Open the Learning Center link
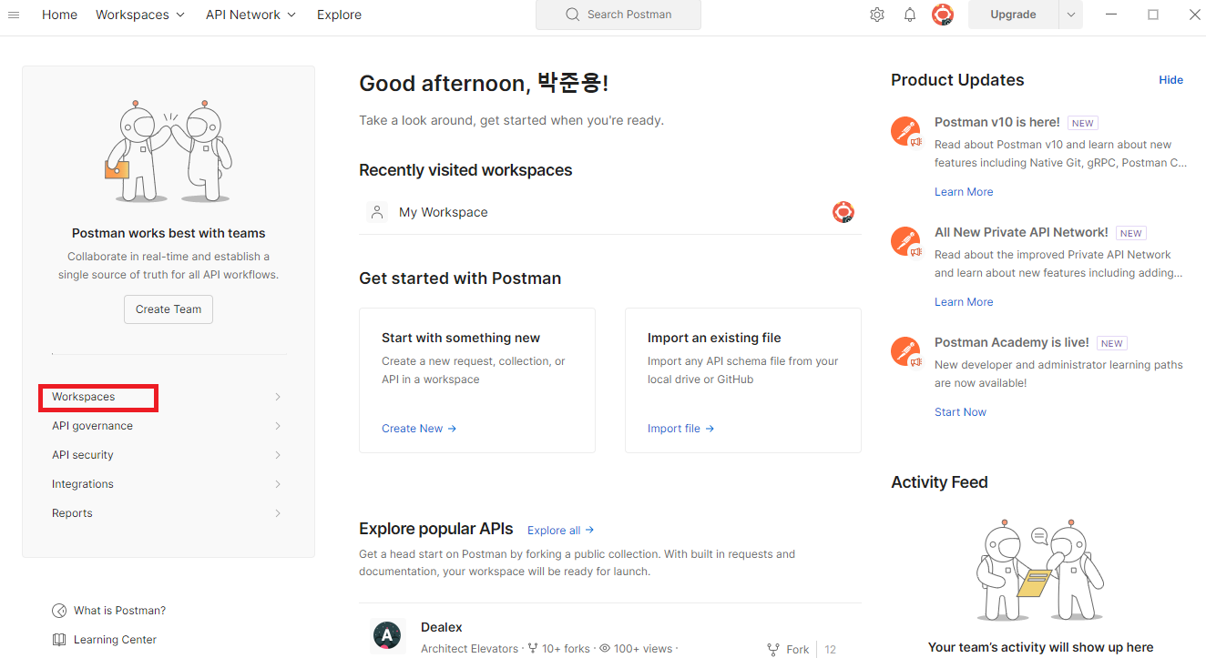The image size is (1206, 658). pyautogui.click(x=115, y=640)
